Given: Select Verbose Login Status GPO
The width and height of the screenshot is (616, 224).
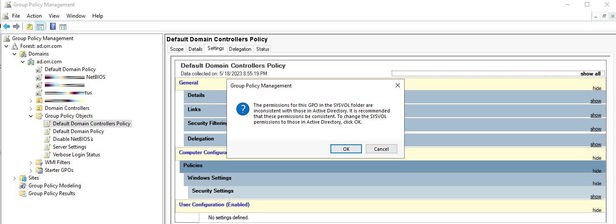Looking at the screenshot, I should (76, 155).
